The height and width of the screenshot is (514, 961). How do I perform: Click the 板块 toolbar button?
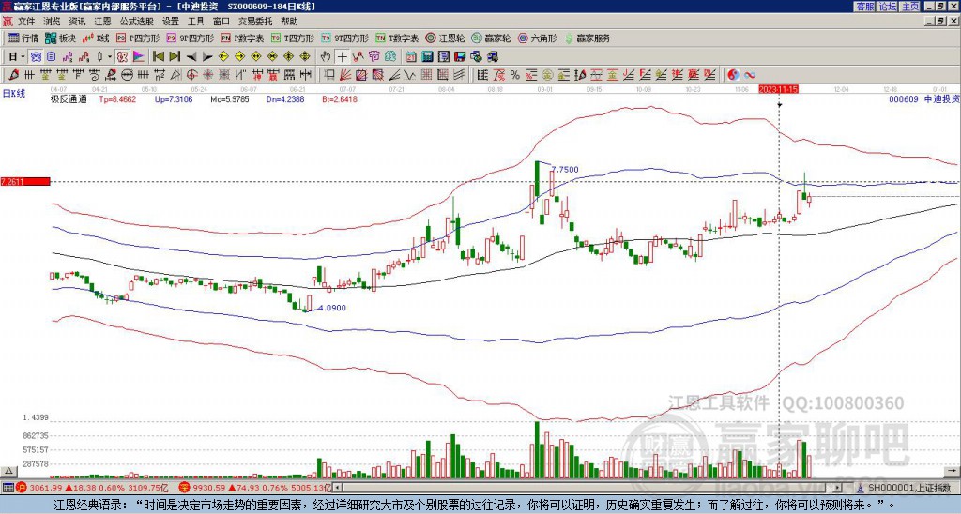pyautogui.click(x=60, y=38)
